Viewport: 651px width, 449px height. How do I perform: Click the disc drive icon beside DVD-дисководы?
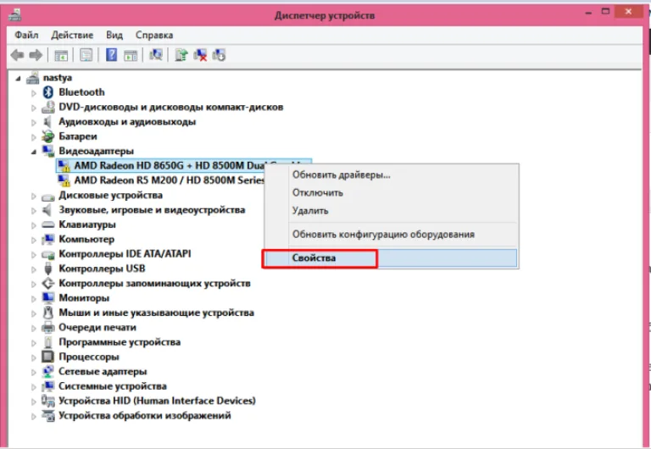[48, 107]
